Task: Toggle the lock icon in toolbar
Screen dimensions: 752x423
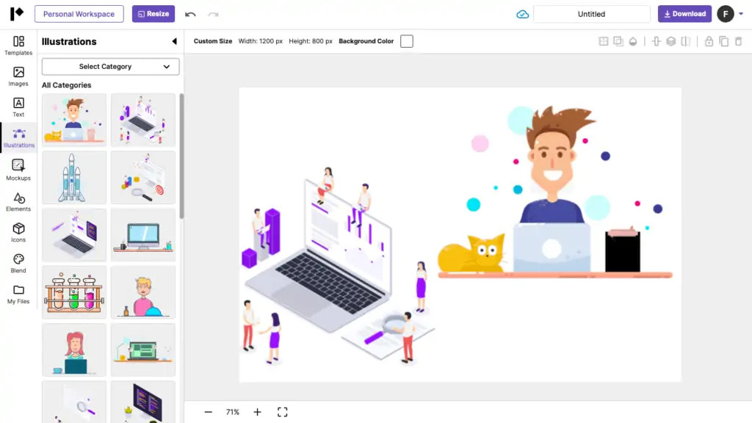Action: (x=709, y=42)
